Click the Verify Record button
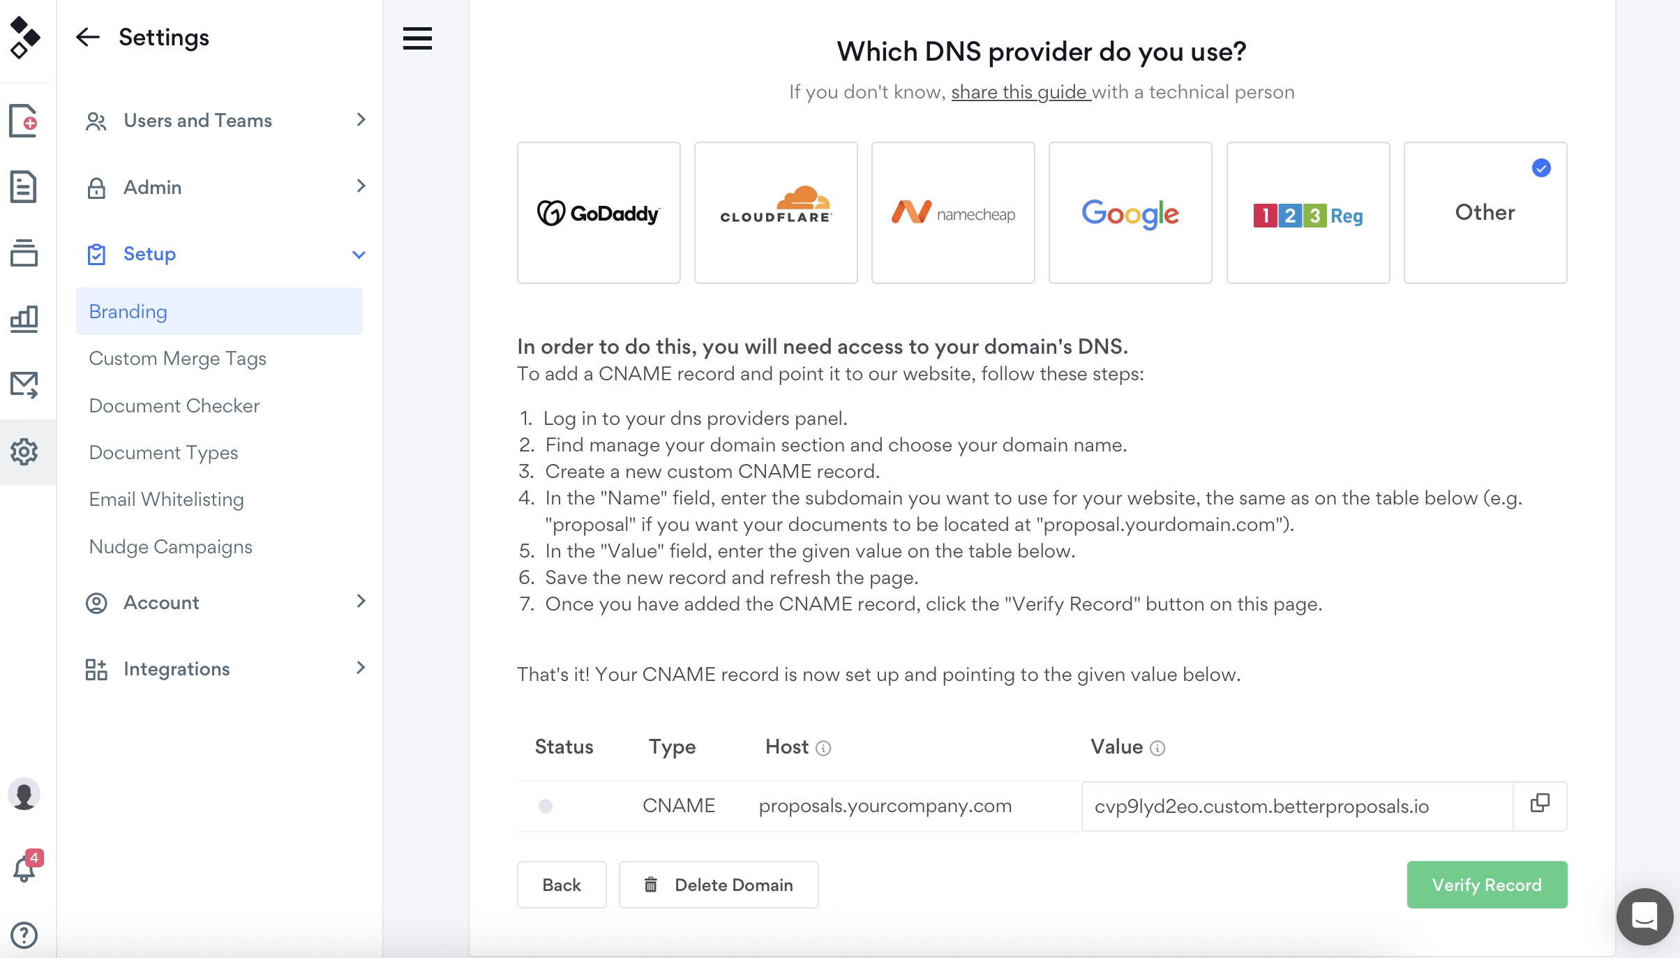The width and height of the screenshot is (1680, 958). tap(1487, 885)
